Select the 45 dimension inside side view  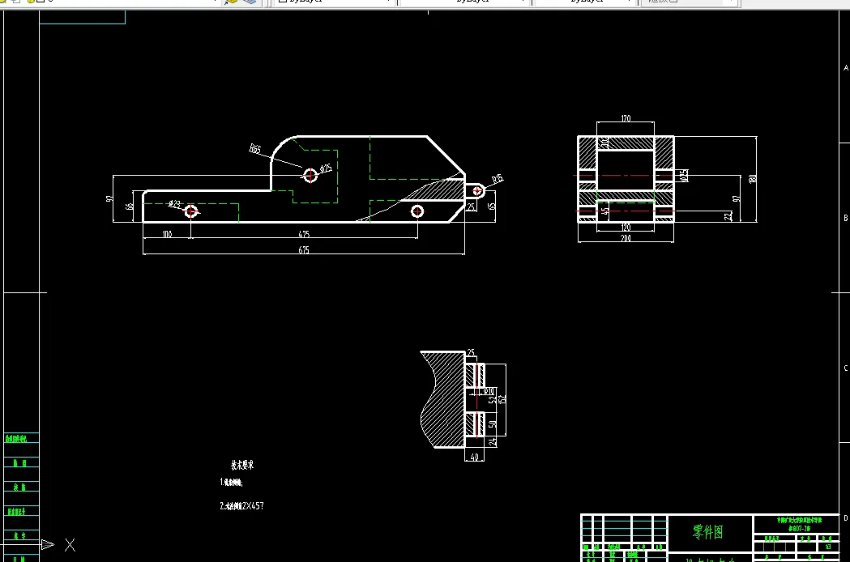pos(605,211)
